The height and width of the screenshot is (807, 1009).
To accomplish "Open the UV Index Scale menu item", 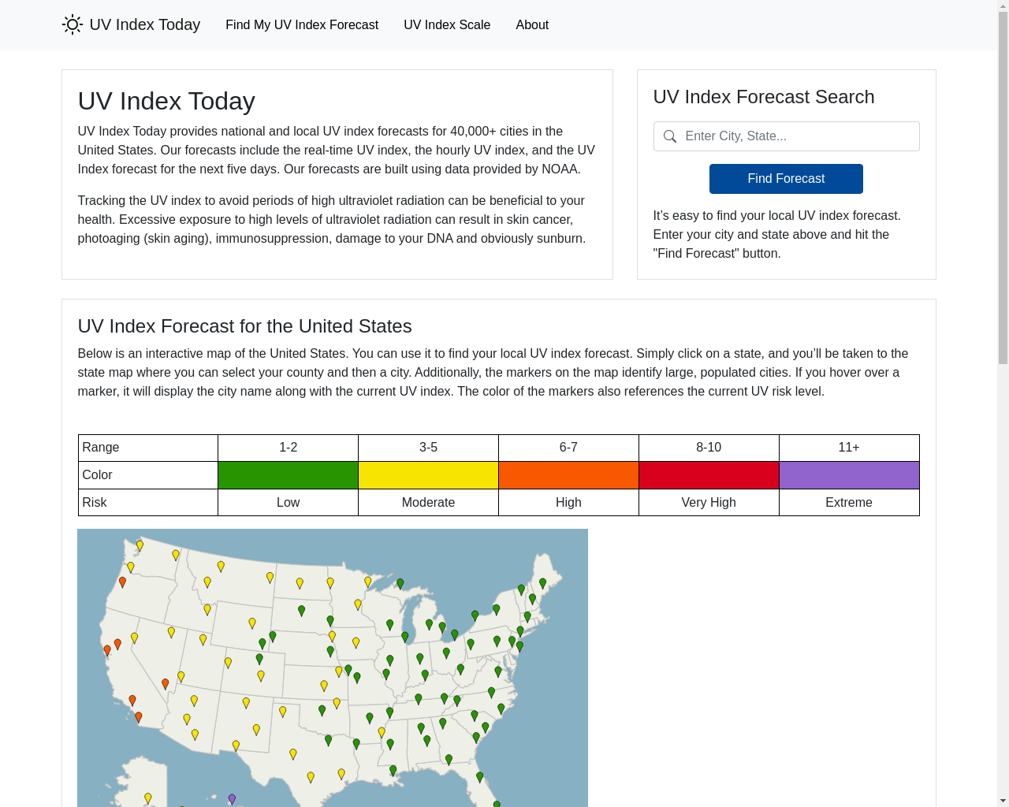I will coord(447,25).
